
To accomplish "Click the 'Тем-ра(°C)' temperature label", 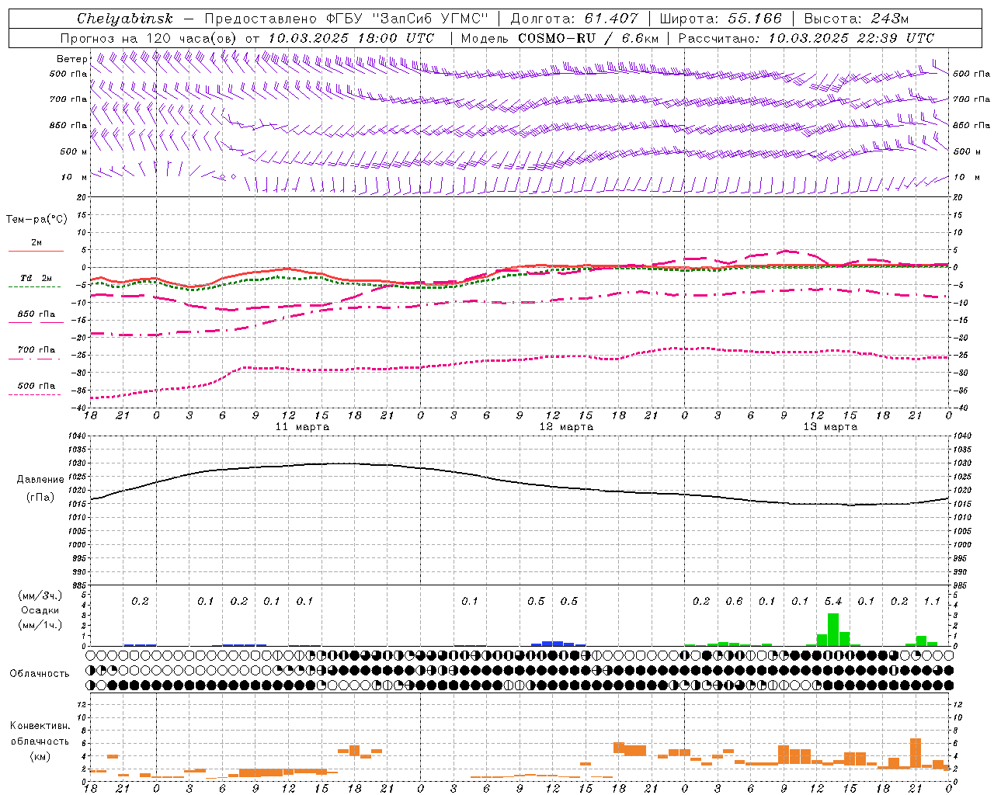I will tap(36, 220).
